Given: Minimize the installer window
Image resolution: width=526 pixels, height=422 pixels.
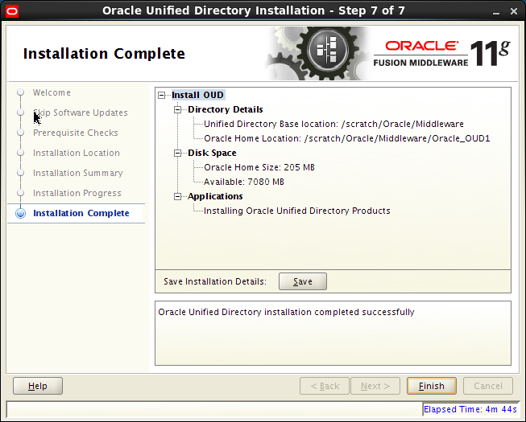Looking at the screenshot, I should pos(496,12).
